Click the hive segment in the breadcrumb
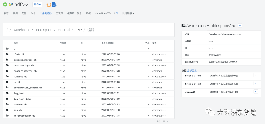The image size is (265, 124). click(78, 30)
